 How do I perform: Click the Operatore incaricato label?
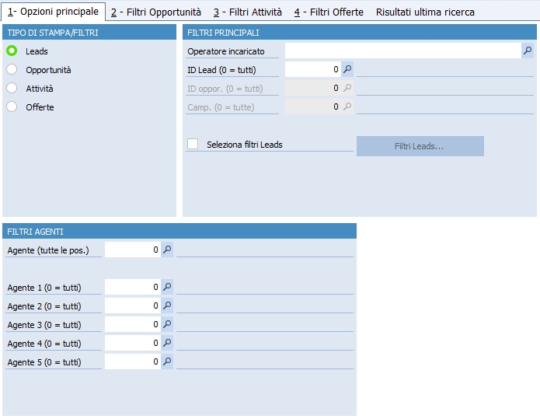pos(226,51)
